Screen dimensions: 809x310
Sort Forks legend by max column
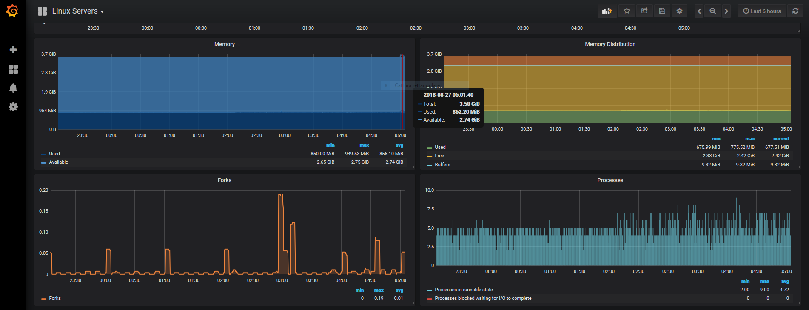(379, 290)
